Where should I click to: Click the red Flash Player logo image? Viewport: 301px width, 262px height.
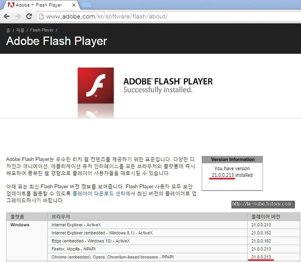pos(96,85)
